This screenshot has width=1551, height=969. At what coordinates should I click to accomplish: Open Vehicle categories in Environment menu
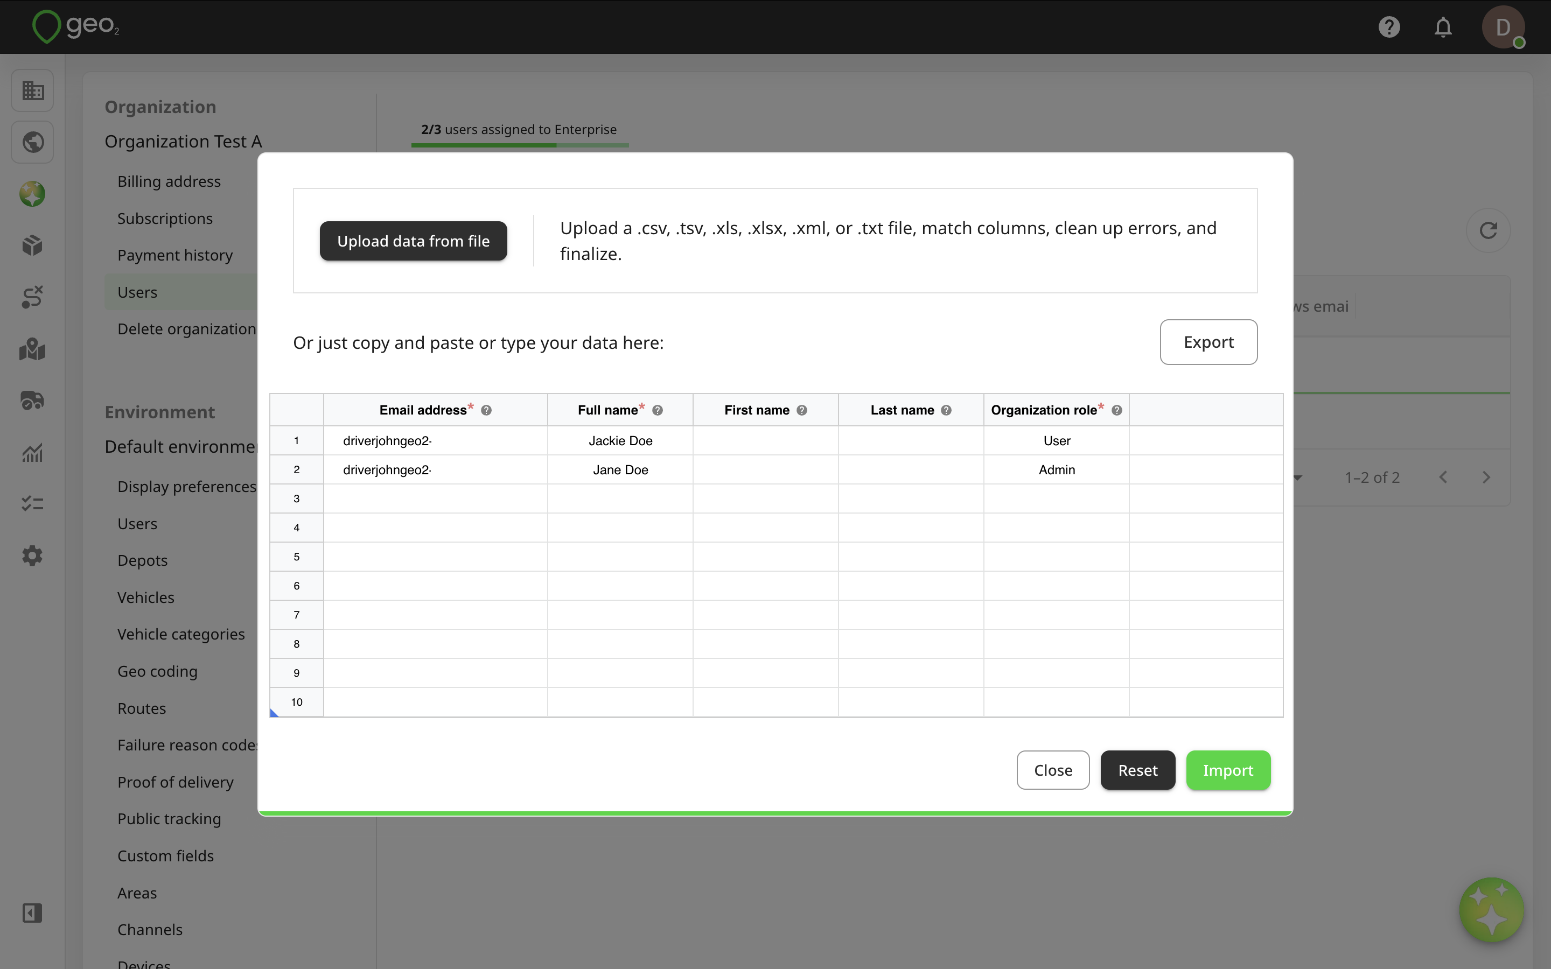181,634
